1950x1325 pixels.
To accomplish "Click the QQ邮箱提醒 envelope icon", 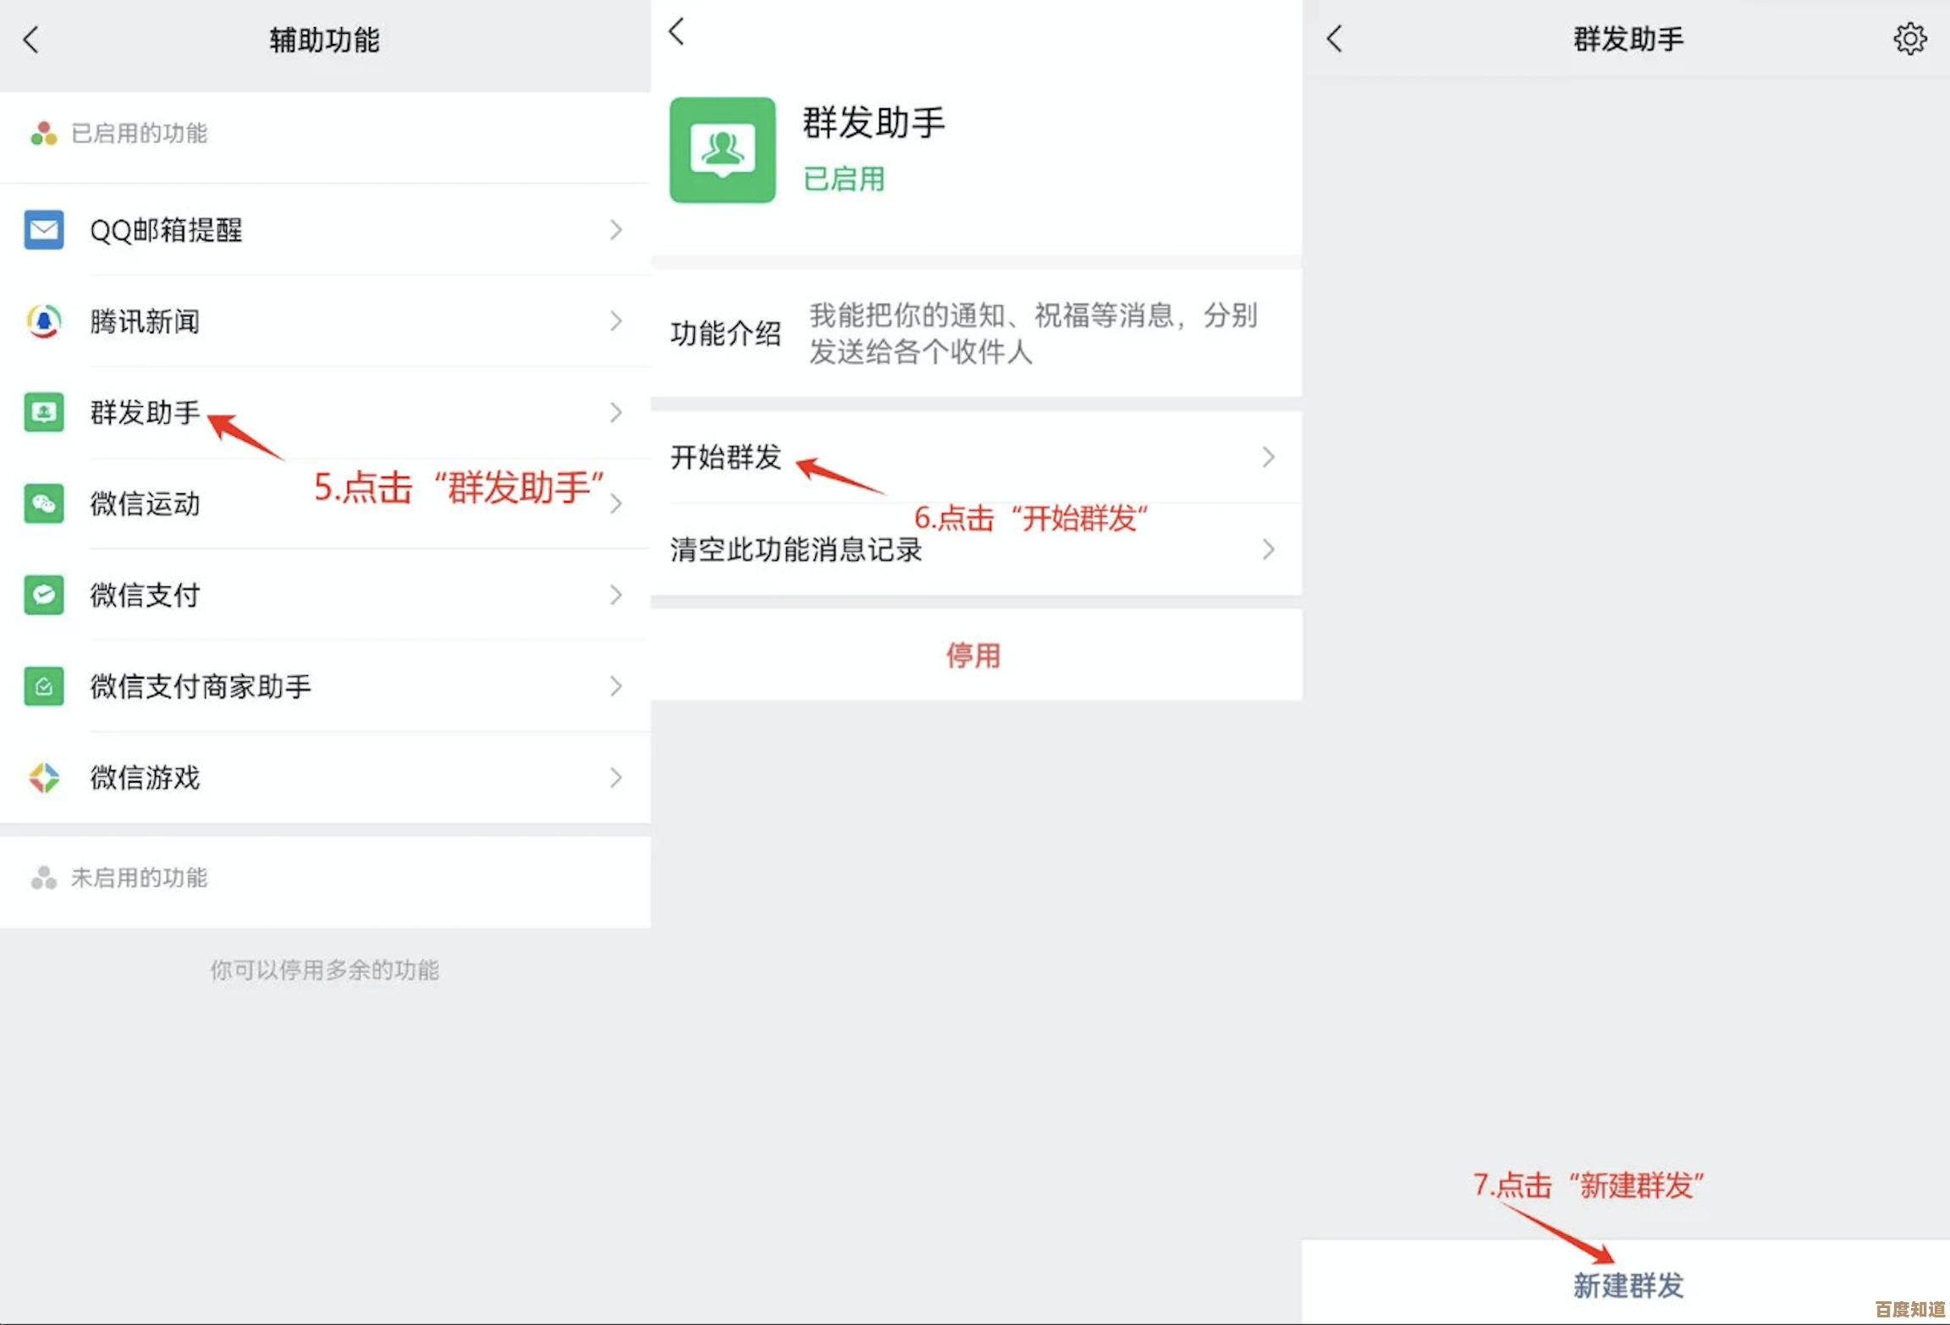I will pyautogui.click(x=44, y=229).
